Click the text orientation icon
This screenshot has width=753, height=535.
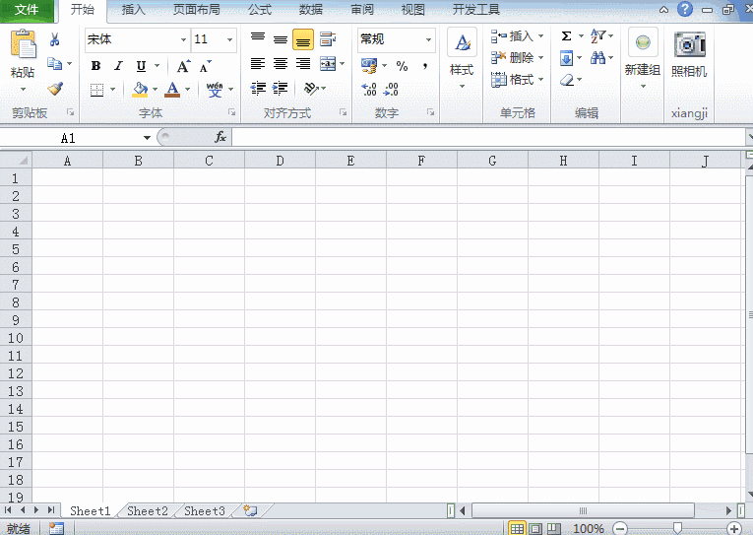311,88
